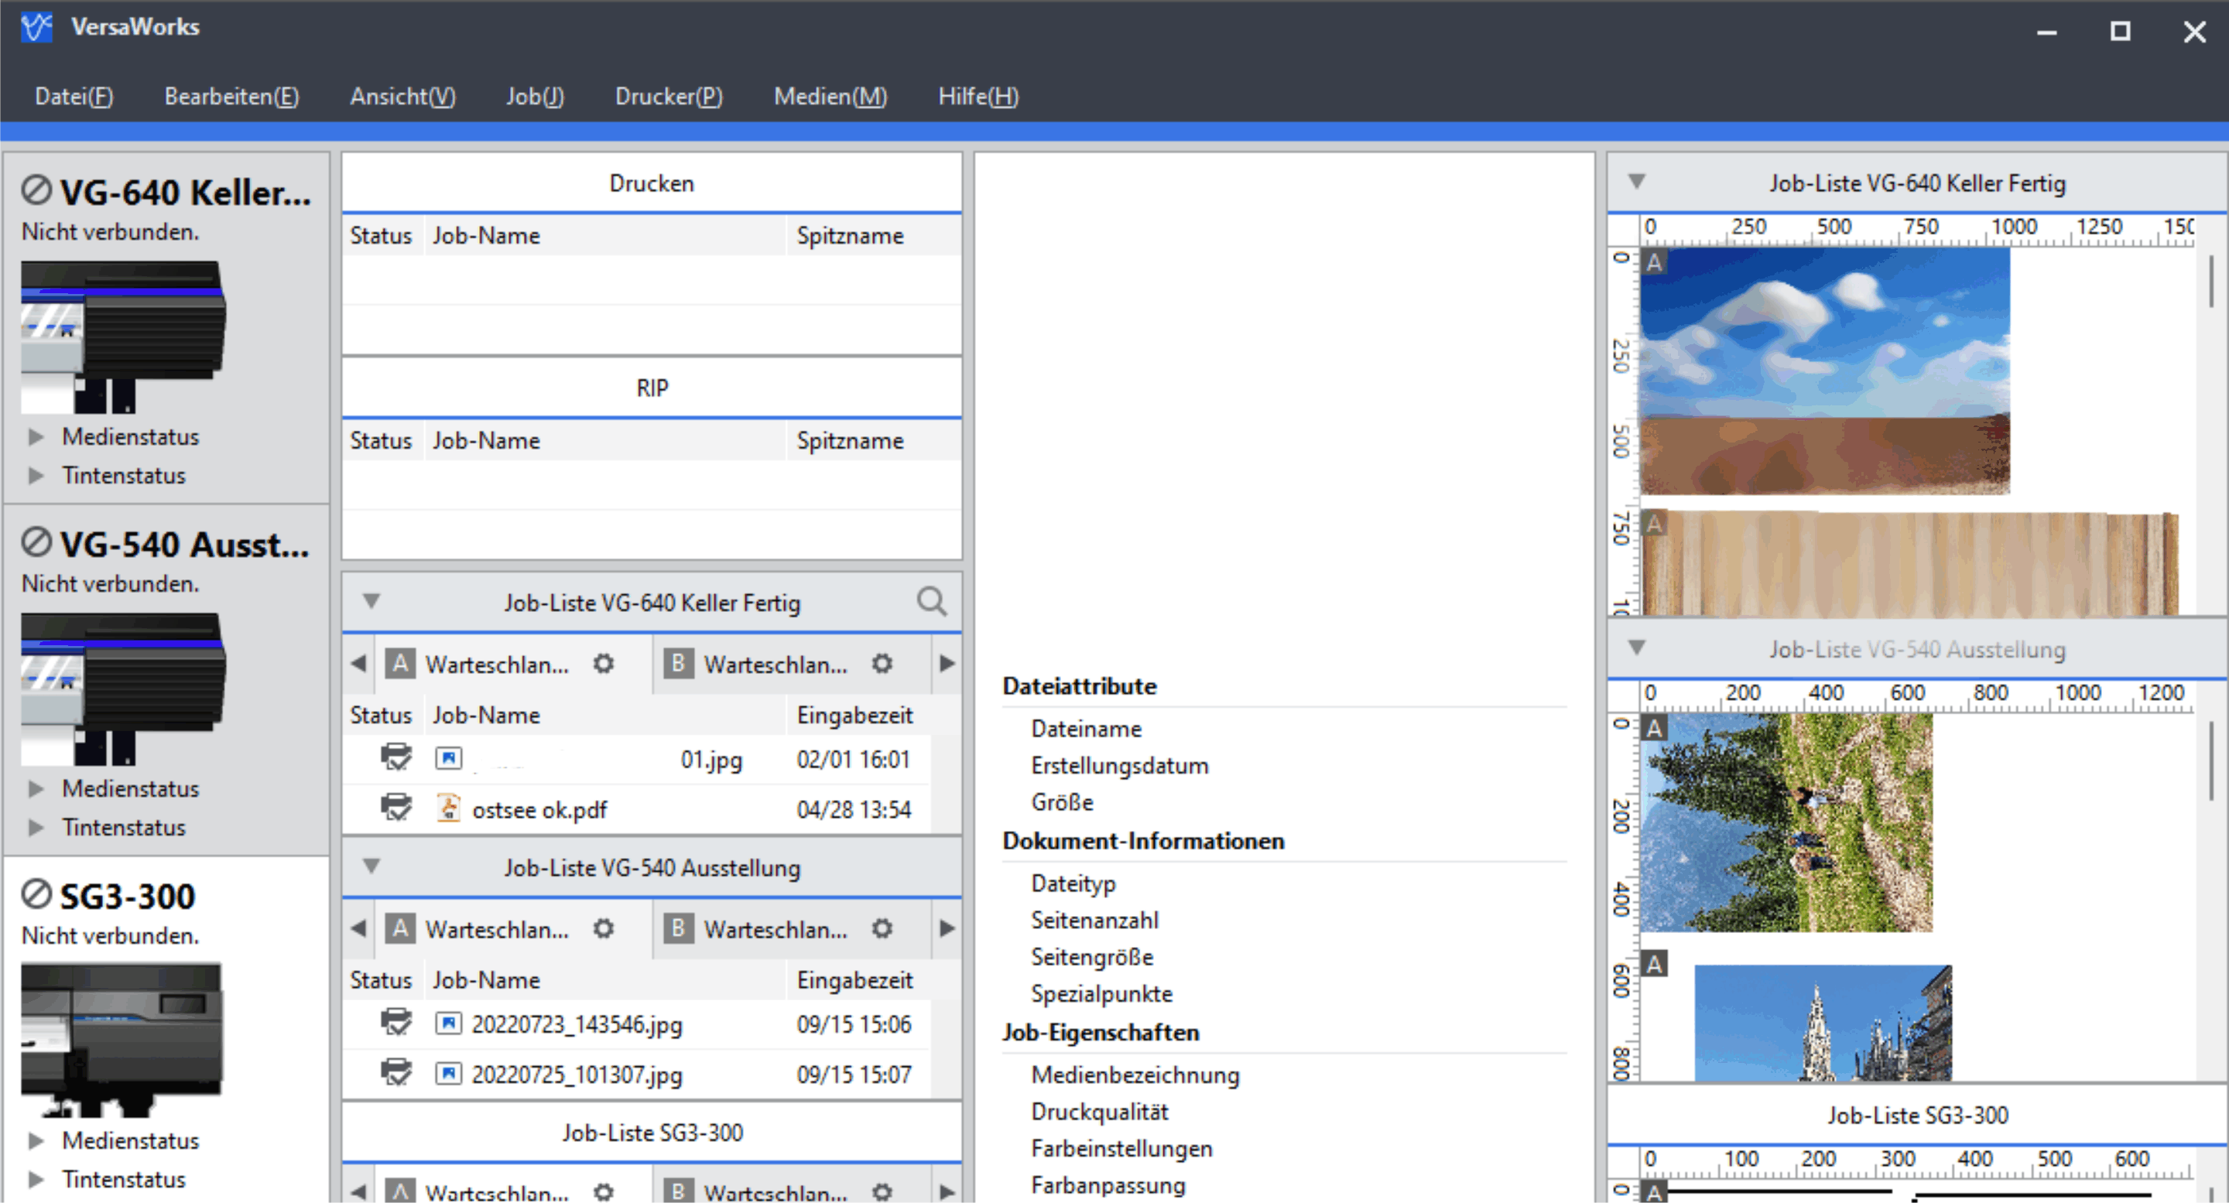This screenshot has width=2229, height=1203.
Task: Click the VG-640 Keller printer image
Action: [123, 337]
